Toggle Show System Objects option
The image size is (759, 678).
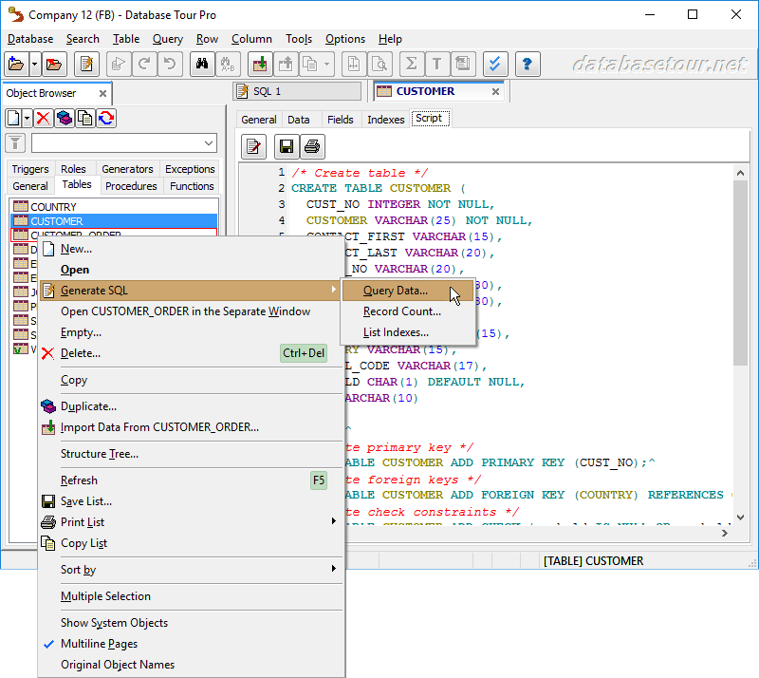tap(114, 623)
